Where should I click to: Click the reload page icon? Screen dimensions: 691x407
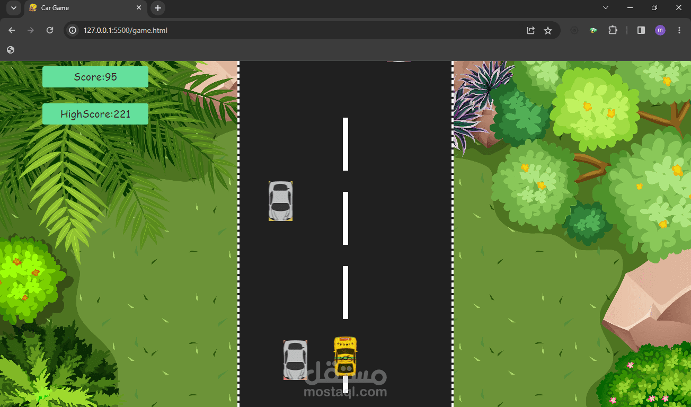tap(49, 30)
